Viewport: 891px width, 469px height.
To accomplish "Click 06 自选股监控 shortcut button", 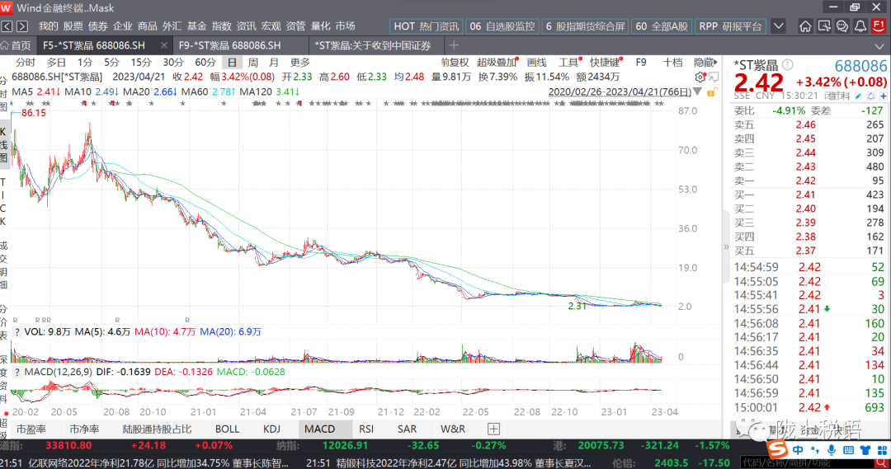I will pos(502,26).
